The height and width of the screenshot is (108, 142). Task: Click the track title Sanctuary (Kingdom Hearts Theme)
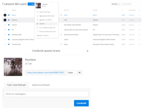(23, 39)
